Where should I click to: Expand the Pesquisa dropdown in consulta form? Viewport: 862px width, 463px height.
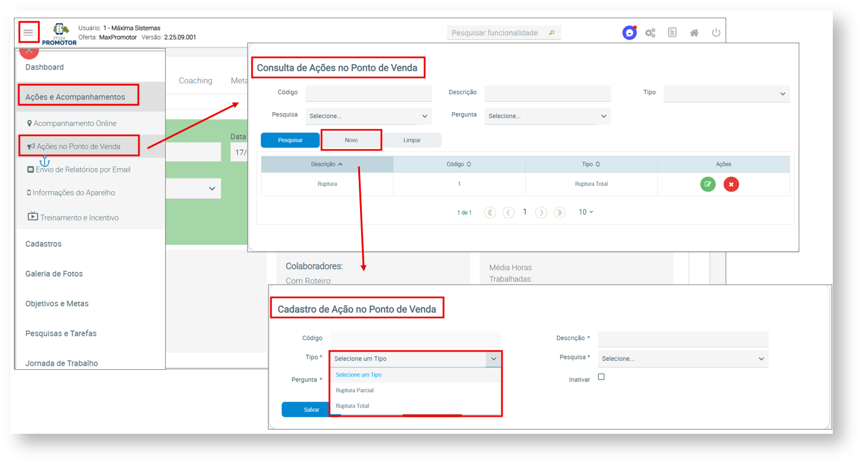pos(368,116)
